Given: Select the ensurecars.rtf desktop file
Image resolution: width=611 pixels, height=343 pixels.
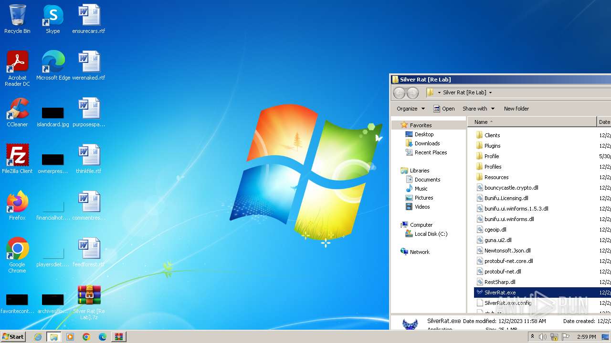Looking at the screenshot, I should pyautogui.click(x=89, y=19).
